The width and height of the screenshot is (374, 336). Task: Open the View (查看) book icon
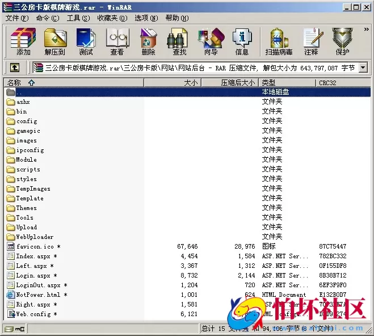117,42
